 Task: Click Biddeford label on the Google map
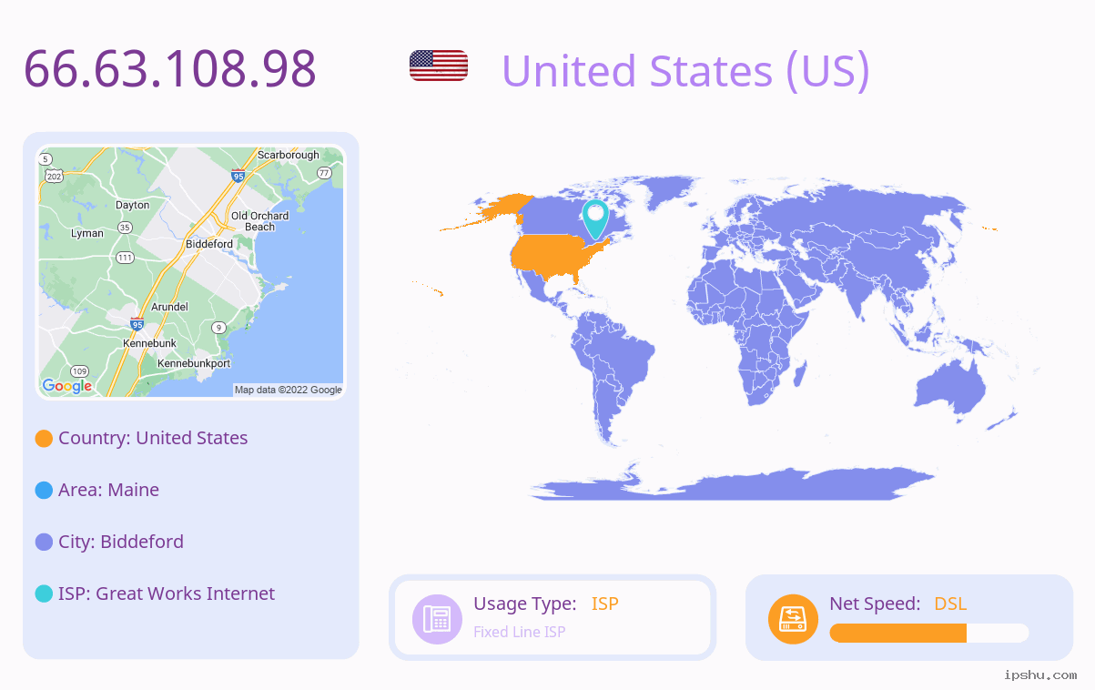coord(209,244)
